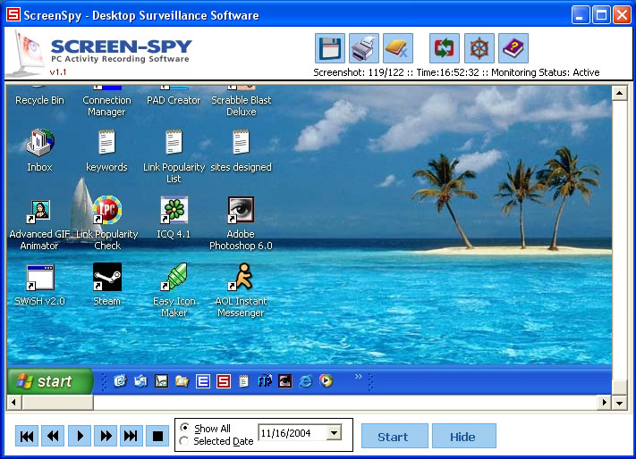Select the sites designed file icon
This screenshot has height=459, width=636.
point(241,142)
